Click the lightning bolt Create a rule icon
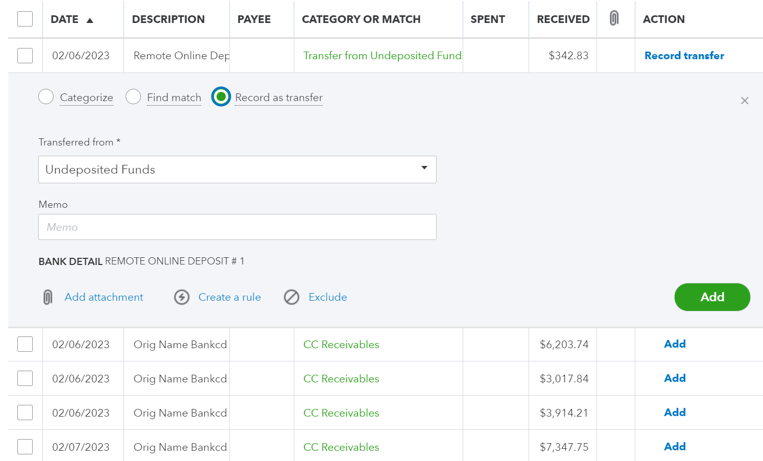The width and height of the screenshot is (763, 461). tap(182, 297)
